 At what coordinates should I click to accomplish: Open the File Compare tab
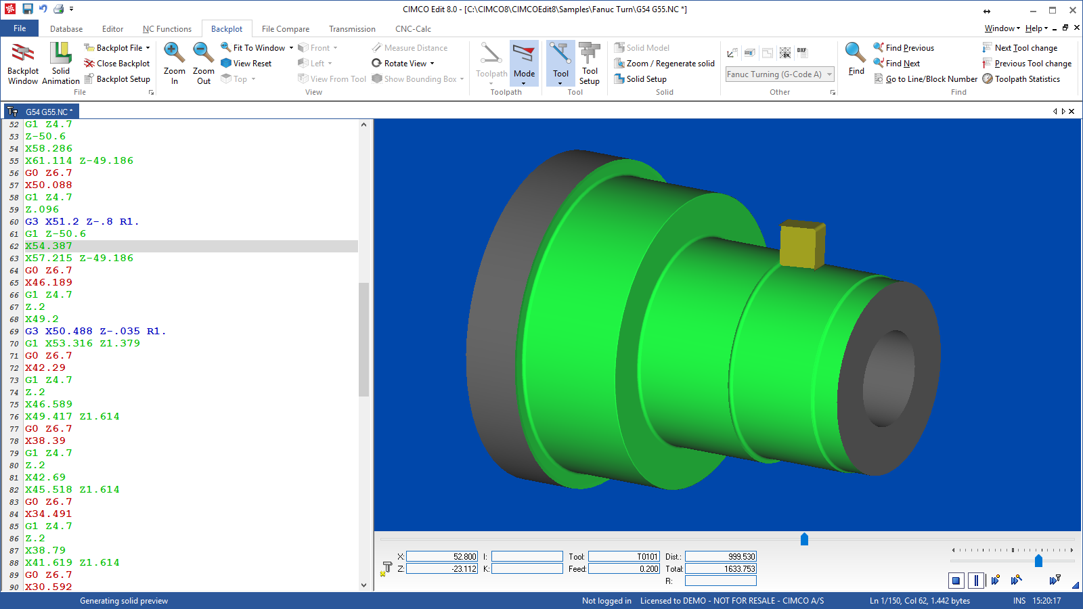point(285,29)
